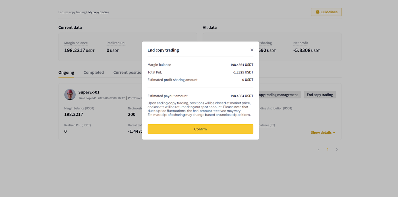Image resolution: width=398 pixels, height=197 pixels.
Task: Go to previous page arrow
Action: click(x=319, y=149)
